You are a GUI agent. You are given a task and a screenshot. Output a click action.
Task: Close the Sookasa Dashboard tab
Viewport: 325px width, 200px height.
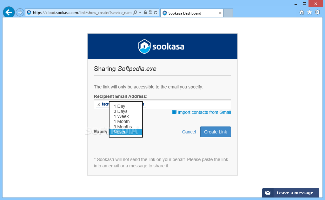(220, 13)
